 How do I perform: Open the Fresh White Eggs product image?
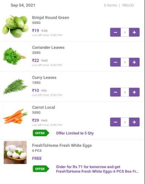click(15, 153)
